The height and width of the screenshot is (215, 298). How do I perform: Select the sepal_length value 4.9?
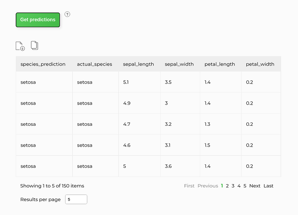point(127,103)
